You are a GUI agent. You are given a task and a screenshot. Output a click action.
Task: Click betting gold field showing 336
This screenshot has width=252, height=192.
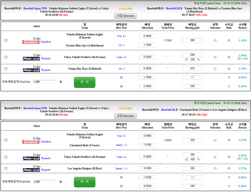click(x=192, y=168)
